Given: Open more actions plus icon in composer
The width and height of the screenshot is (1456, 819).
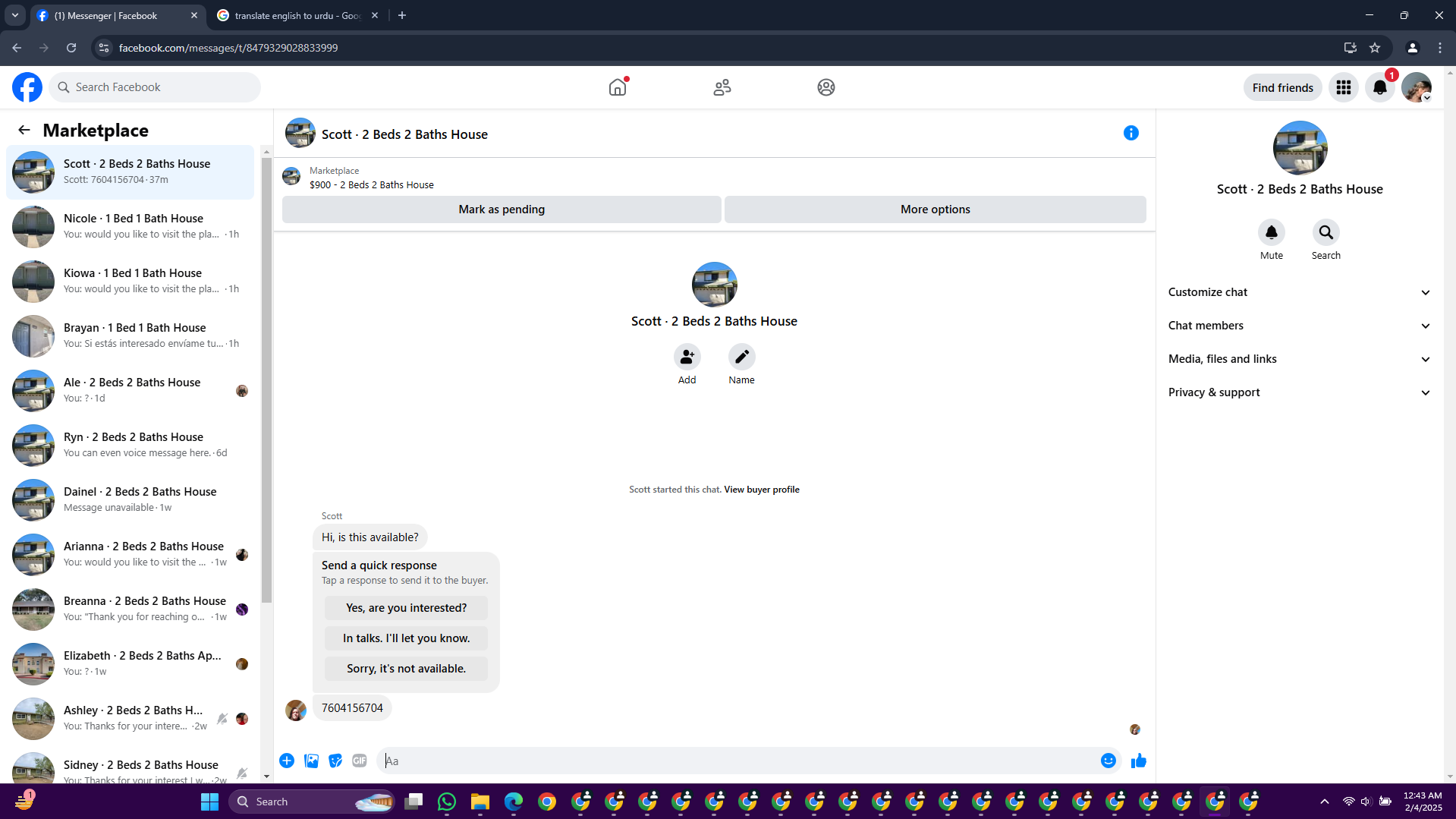Looking at the screenshot, I should (287, 761).
